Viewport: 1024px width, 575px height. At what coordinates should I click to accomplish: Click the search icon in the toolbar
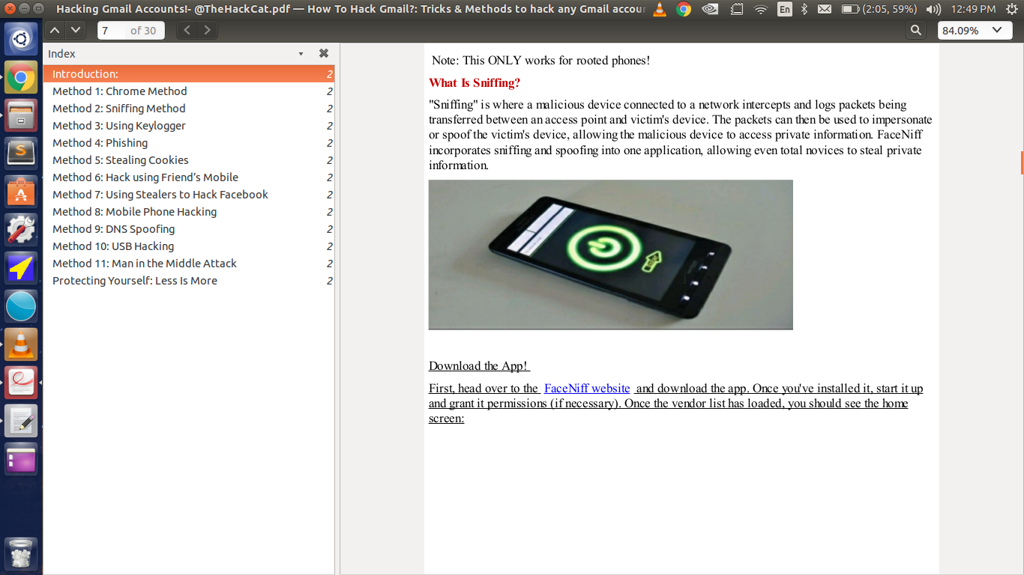pyautogui.click(x=915, y=30)
